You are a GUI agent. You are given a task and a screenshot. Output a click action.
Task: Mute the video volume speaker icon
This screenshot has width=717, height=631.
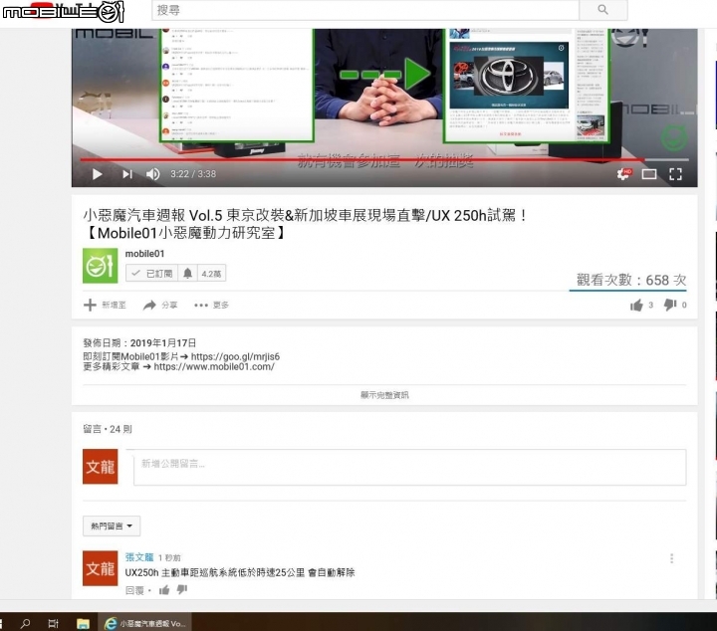coord(152,174)
